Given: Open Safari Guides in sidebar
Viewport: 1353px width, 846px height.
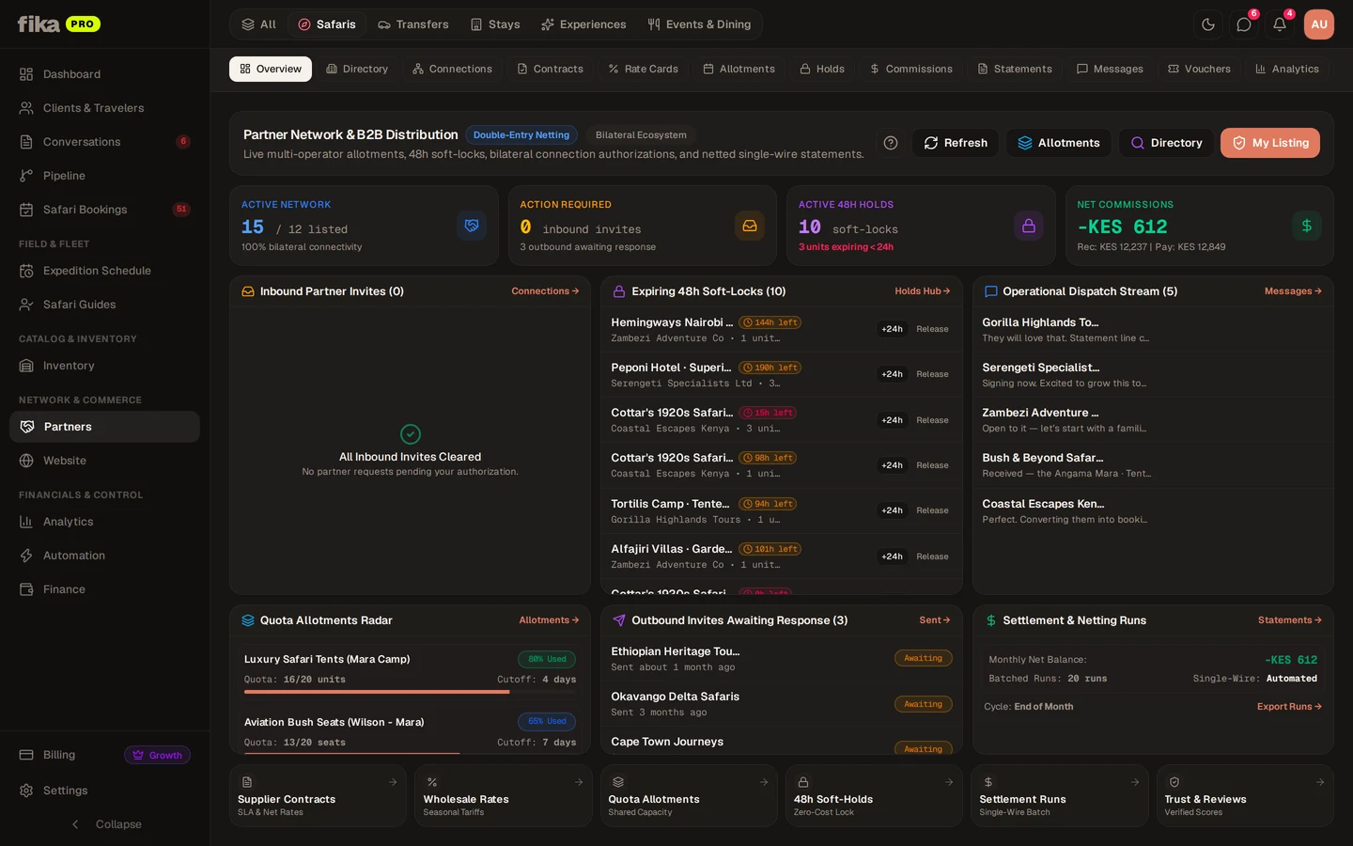Looking at the screenshot, I should [104, 305].
